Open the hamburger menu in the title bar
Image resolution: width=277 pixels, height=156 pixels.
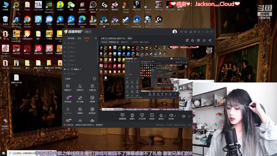(199, 32)
